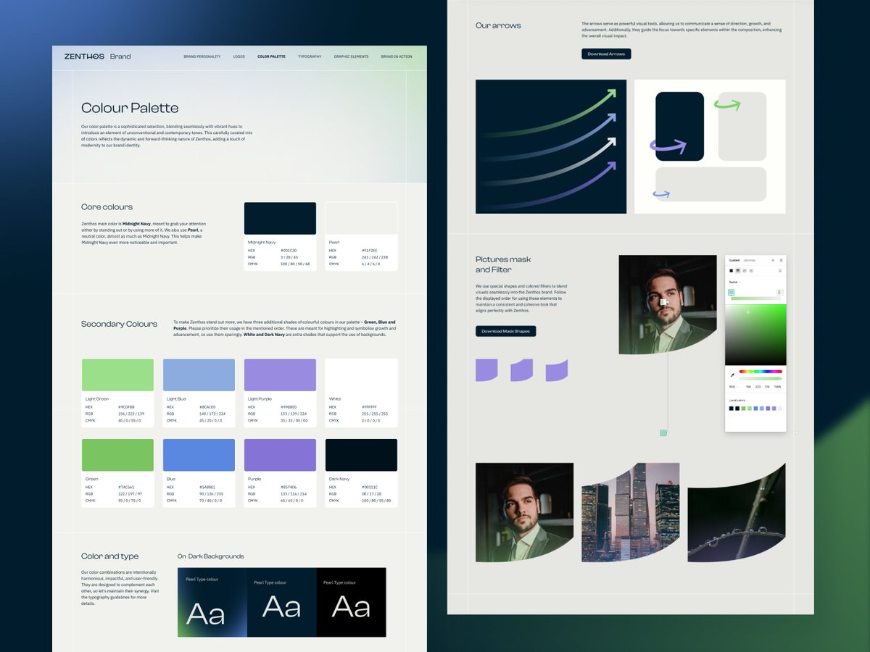Select the right gradient stop handle
The height and width of the screenshot is (652, 870).
pyautogui.click(x=779, y=292)
